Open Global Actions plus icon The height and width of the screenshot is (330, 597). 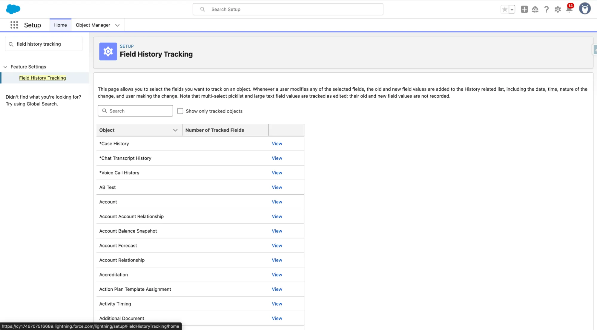click(x=524, y=10)
